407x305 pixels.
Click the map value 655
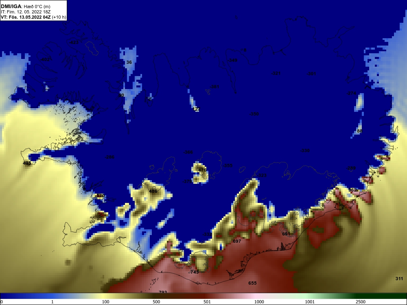coord(252,283)
